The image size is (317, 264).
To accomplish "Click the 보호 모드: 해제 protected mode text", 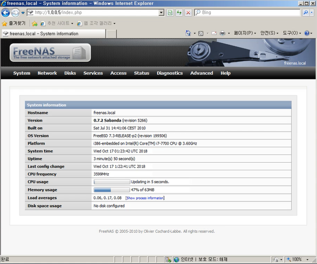I will (213, 259).
